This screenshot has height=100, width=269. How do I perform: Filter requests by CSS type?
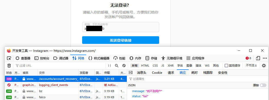155,66
